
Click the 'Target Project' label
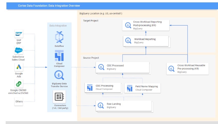91,21
